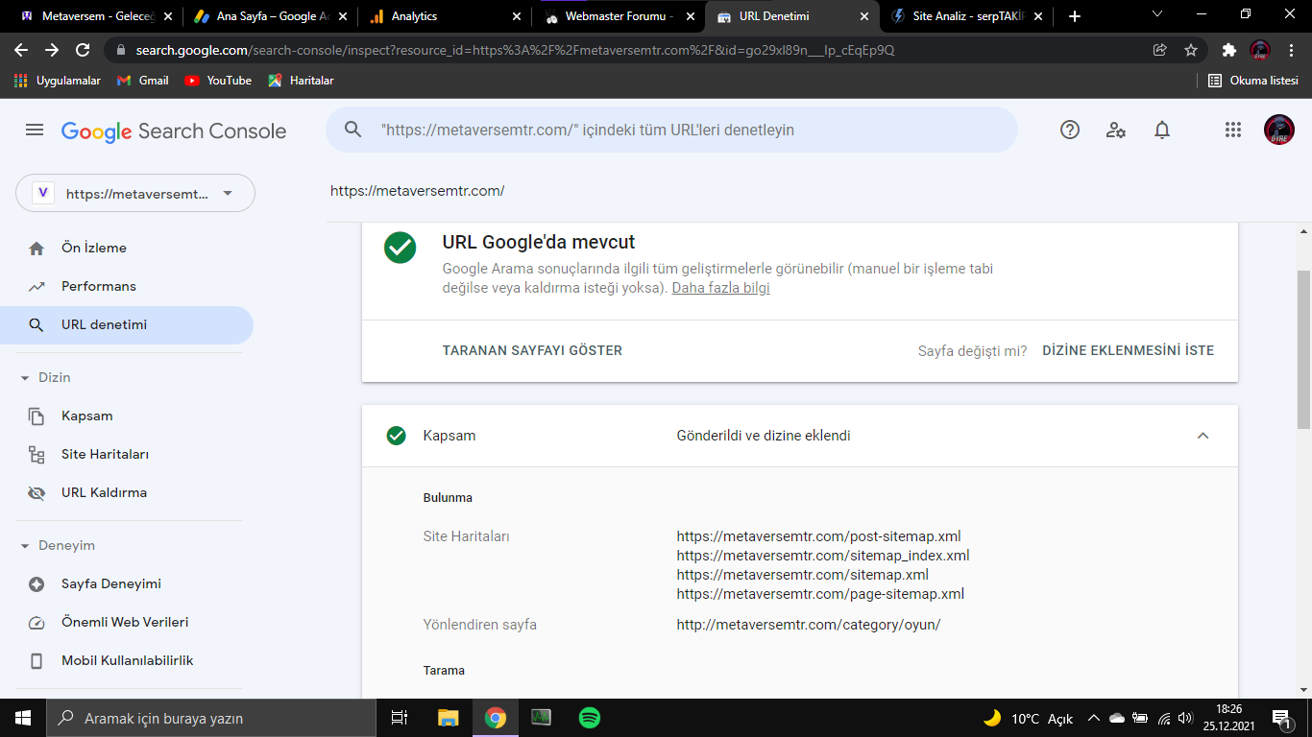Click the Chrome forward arrow

coord(52,50)
